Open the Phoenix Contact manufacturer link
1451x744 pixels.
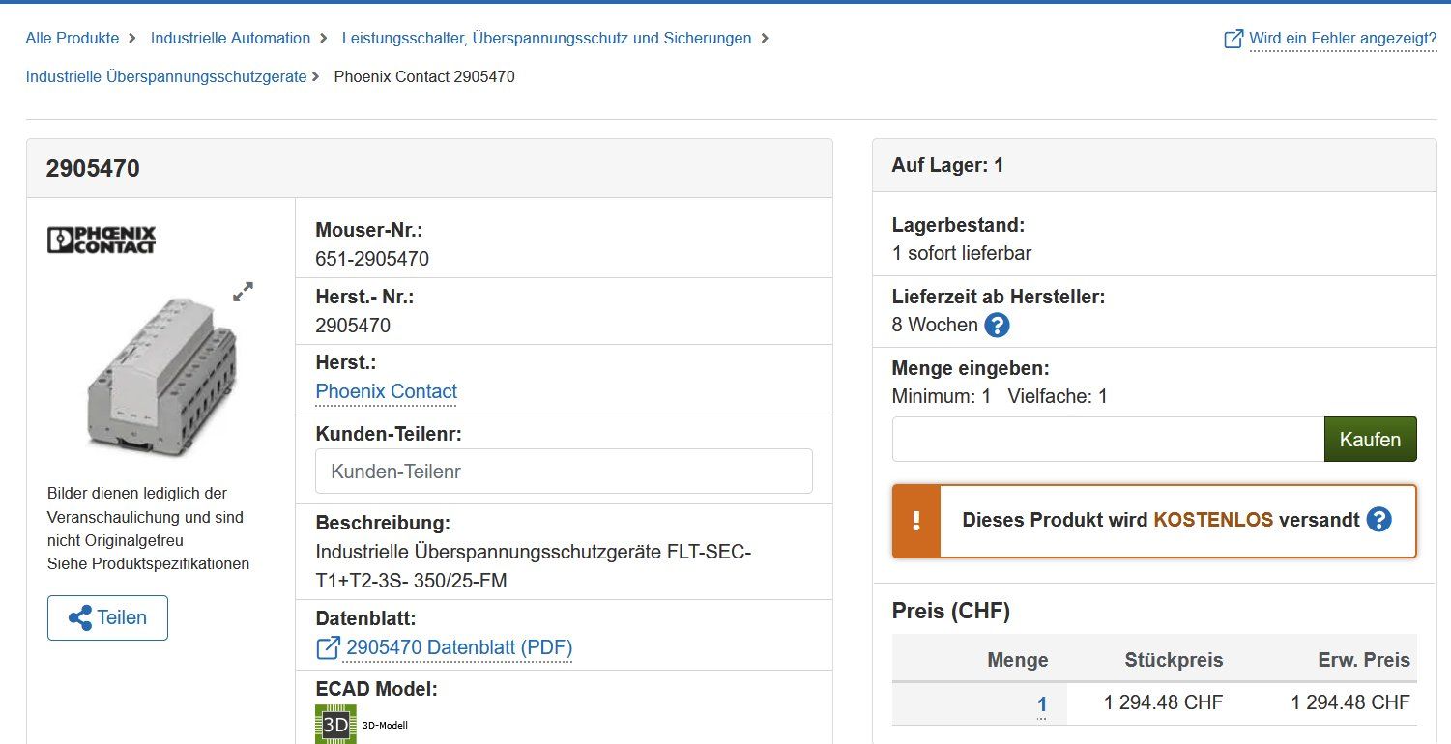click(387, 391)
